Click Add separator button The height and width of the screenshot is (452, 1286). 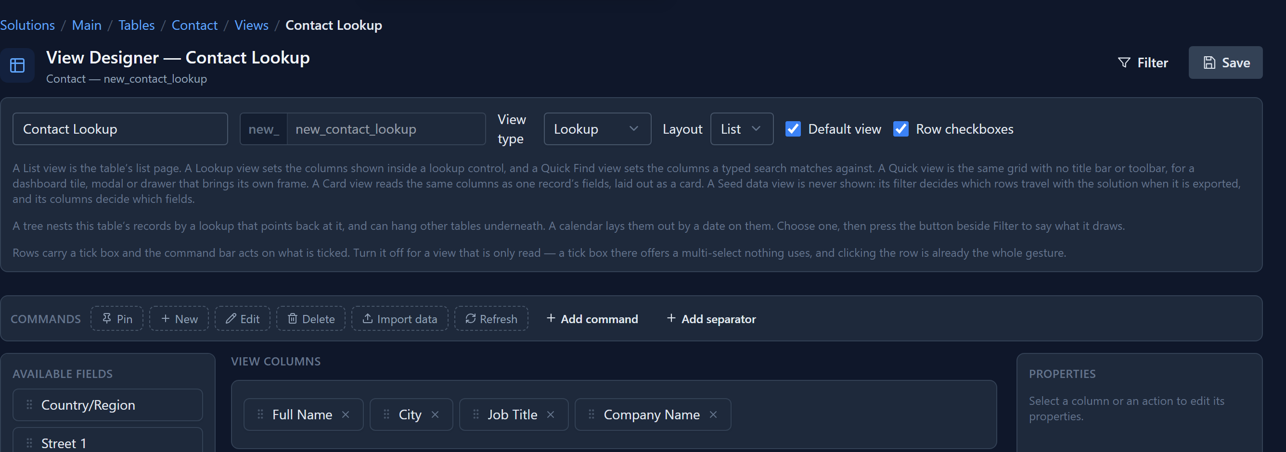point(711,319)
